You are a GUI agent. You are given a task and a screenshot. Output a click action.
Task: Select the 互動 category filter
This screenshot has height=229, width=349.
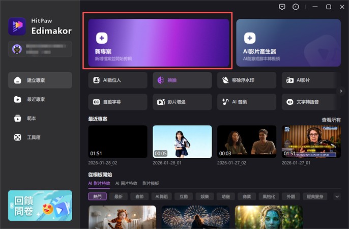pyautogui.click(x=184, y=196)
